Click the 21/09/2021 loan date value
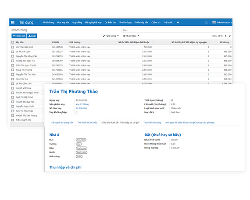250x200 pixels. (x=82, y=100)
